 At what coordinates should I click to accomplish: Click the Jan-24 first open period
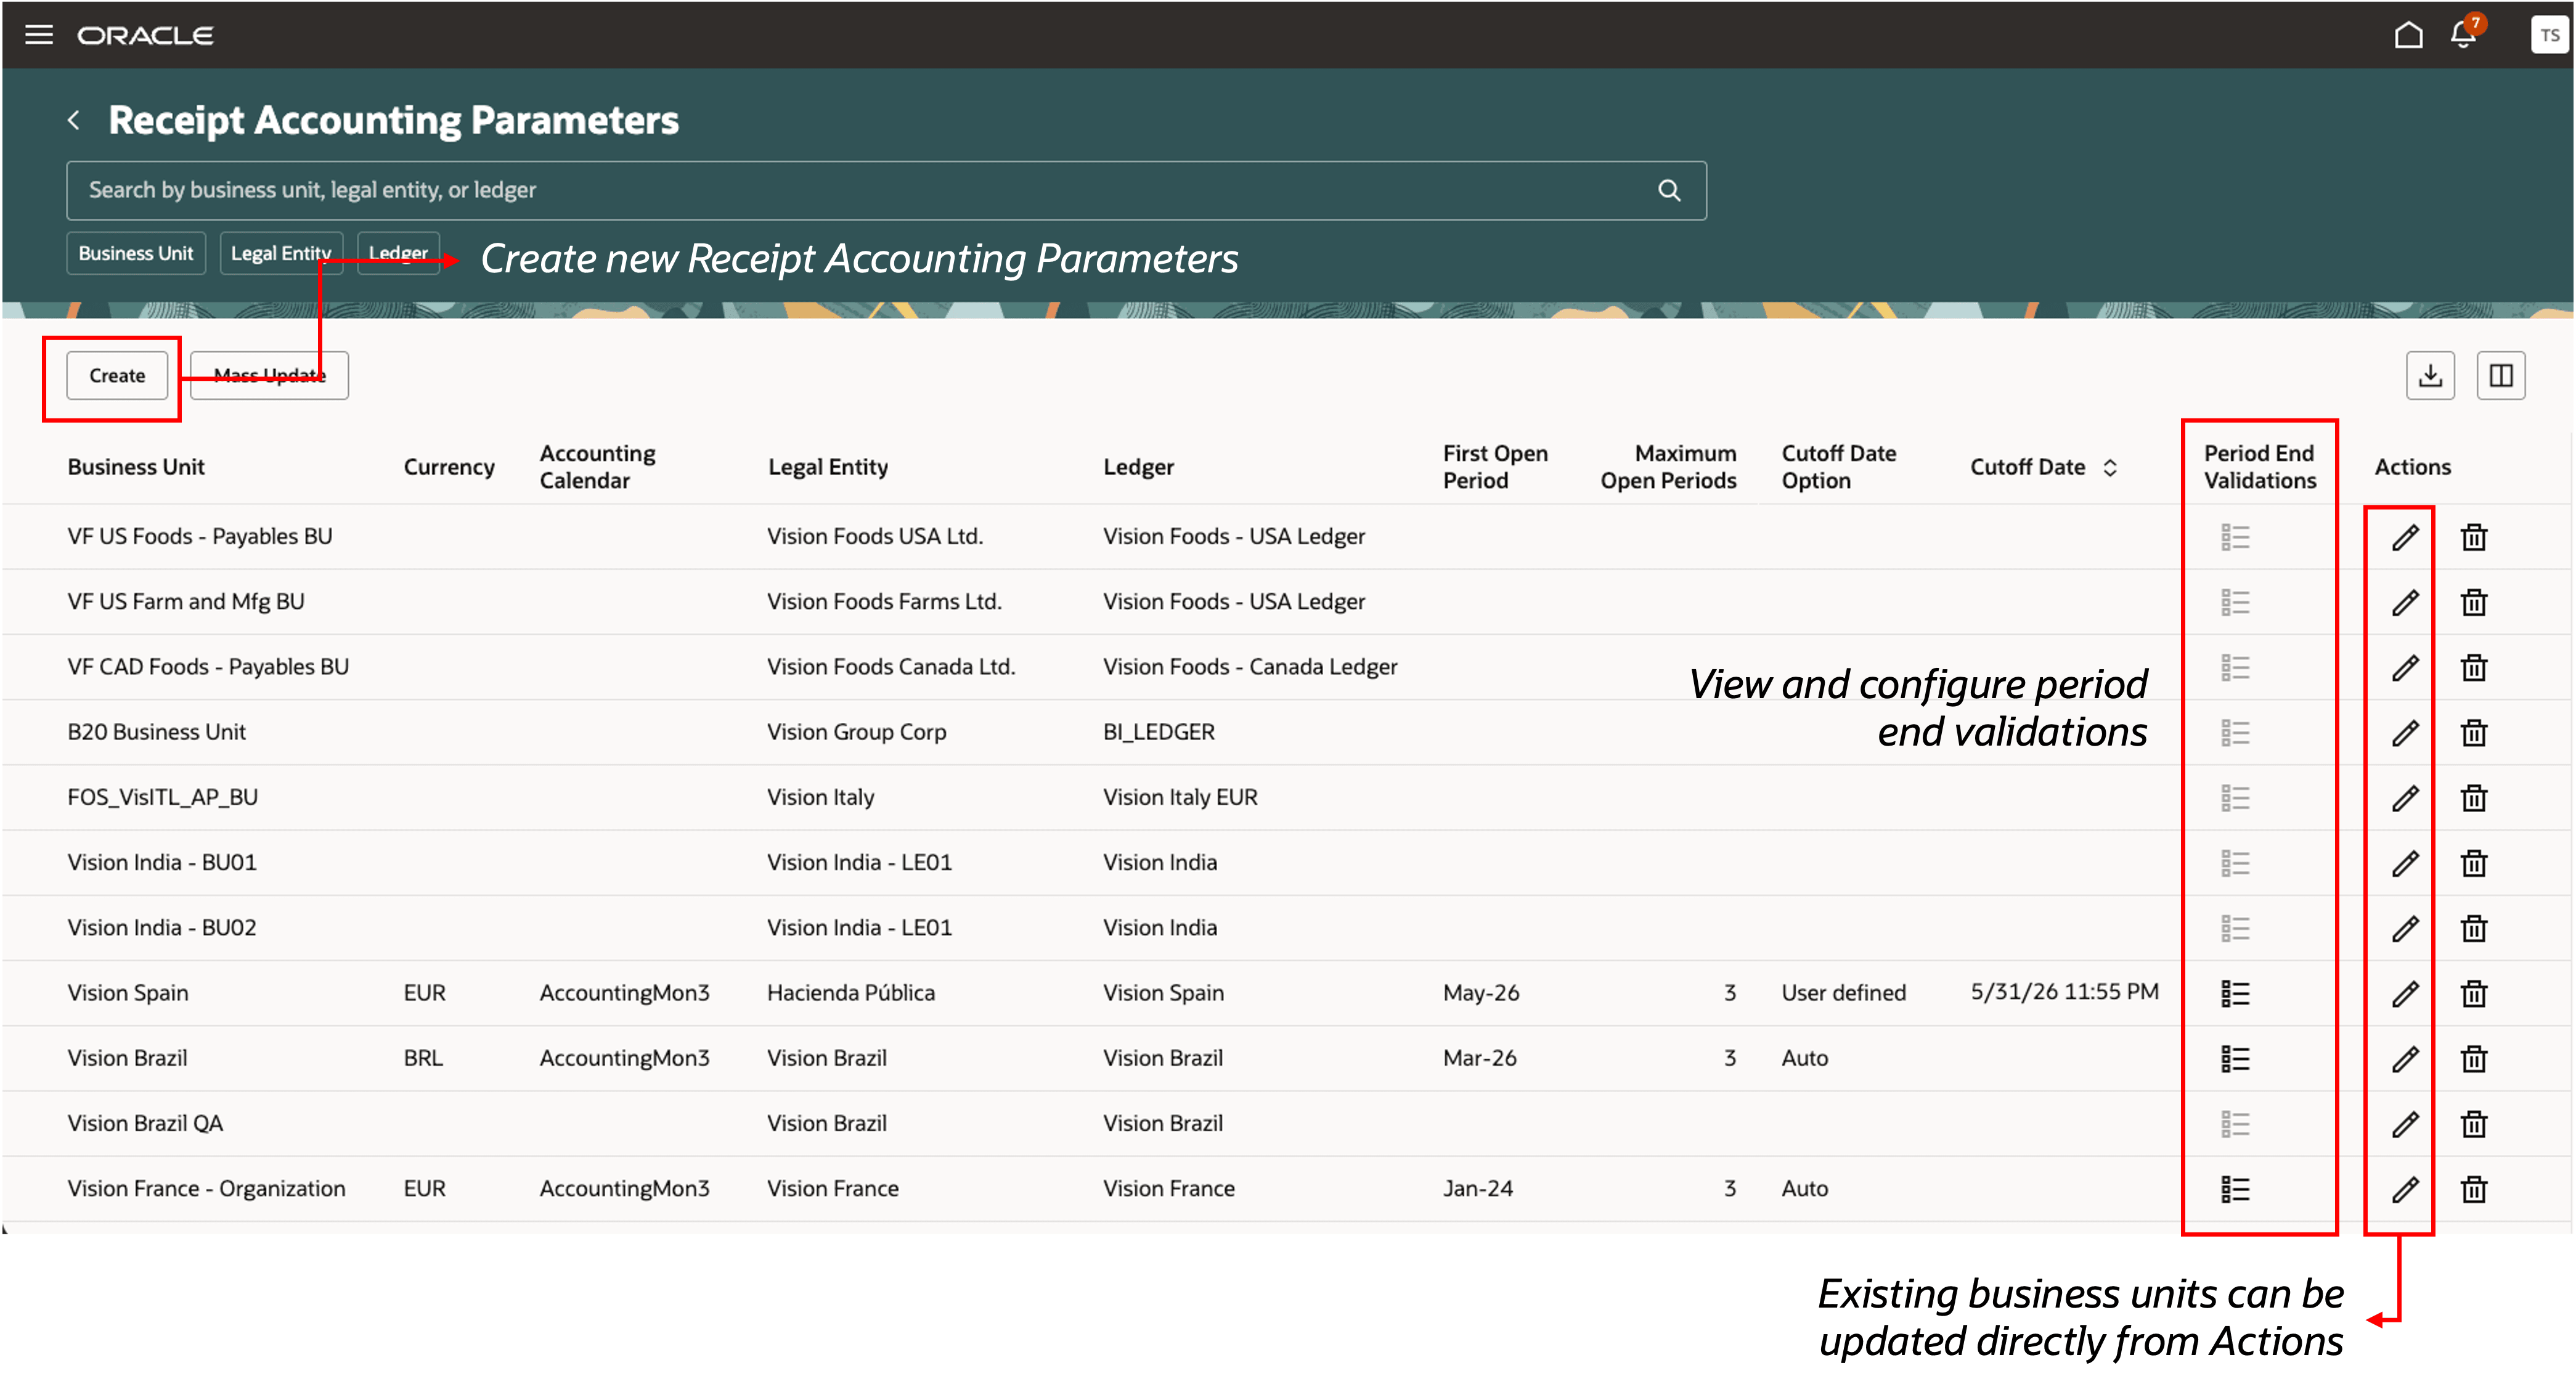coord(1478,1189)
